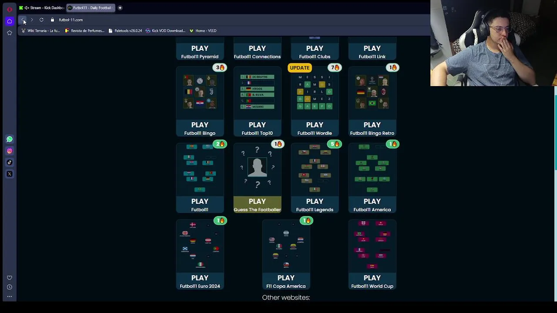Screen dimensions: 557x313
Task: Open sidebar bookmarks star icon
Action: [10, 33]
